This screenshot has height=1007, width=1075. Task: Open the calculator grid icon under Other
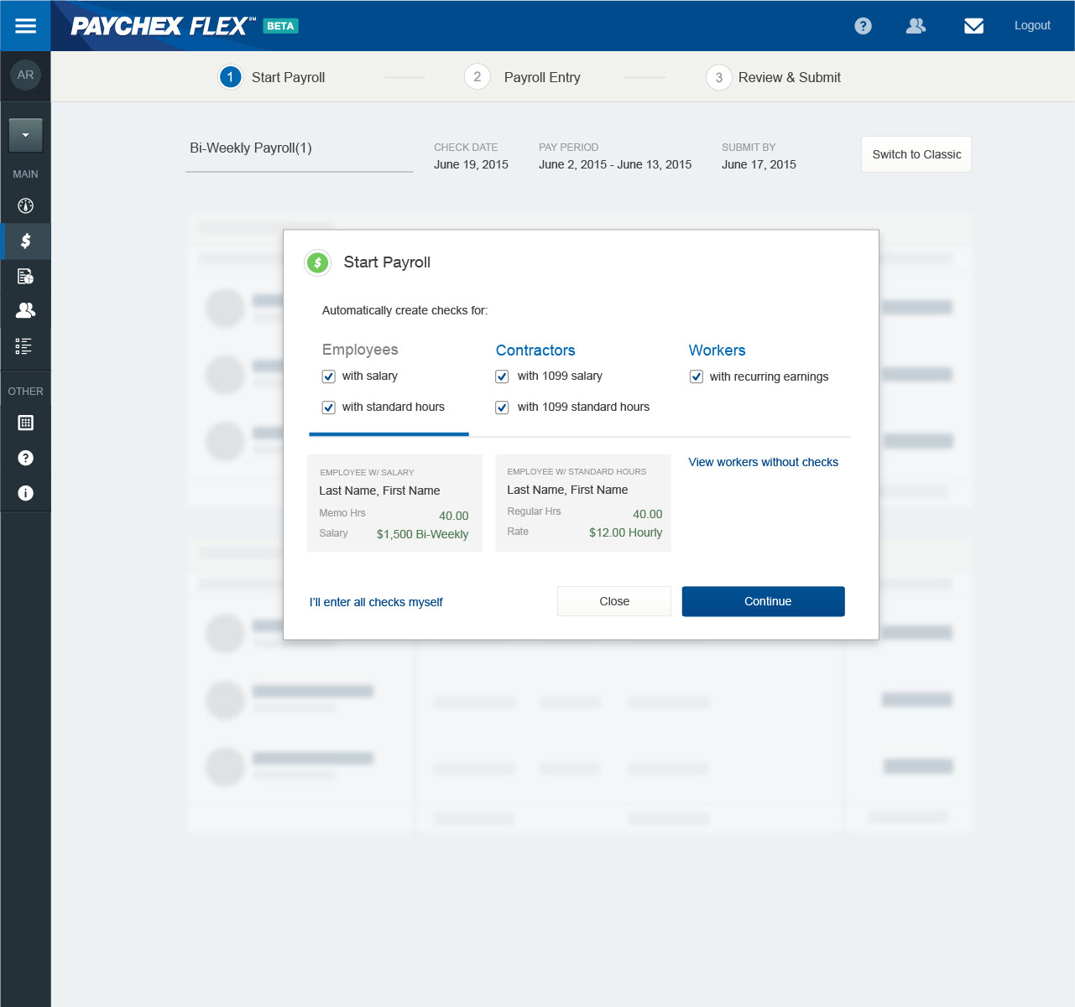(25, 423)
